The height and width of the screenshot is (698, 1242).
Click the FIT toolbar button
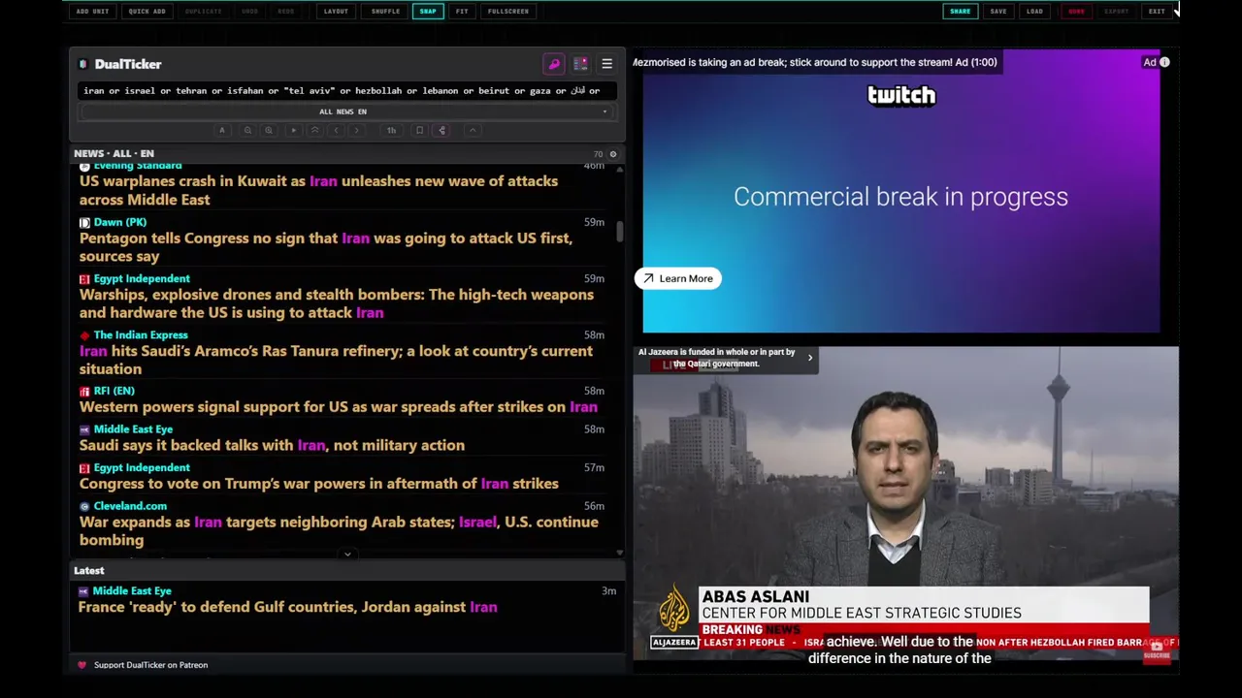point(462,12)
